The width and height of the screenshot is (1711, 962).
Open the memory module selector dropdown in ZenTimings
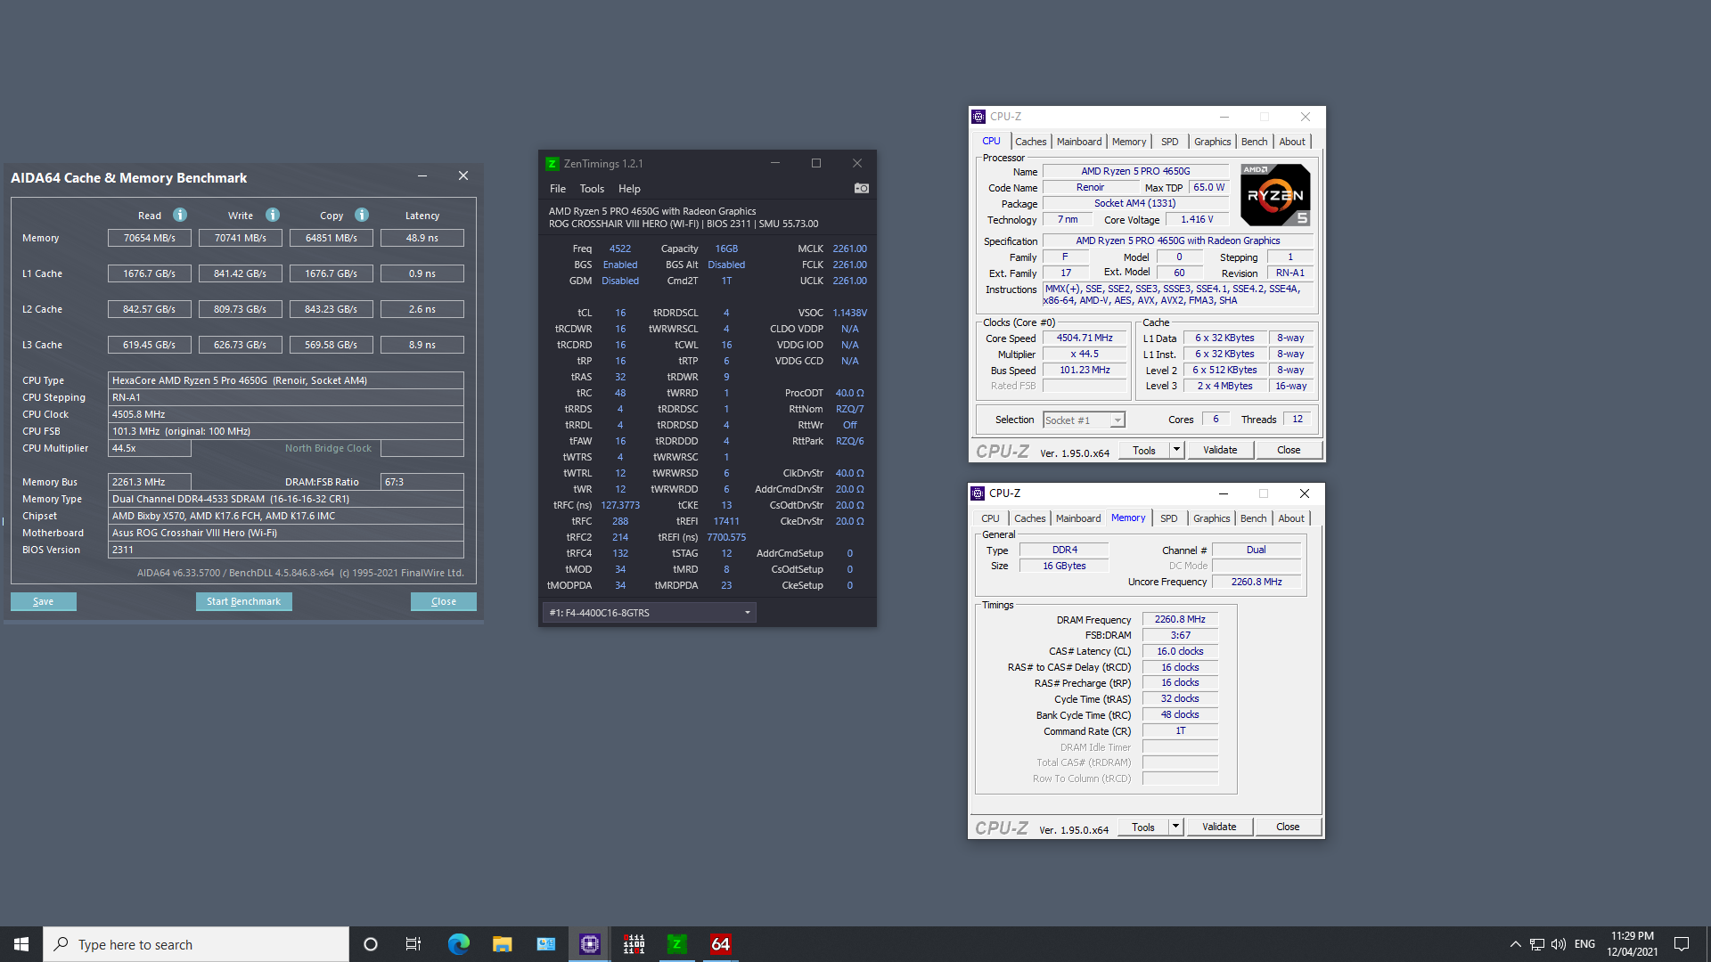(649, 613)
